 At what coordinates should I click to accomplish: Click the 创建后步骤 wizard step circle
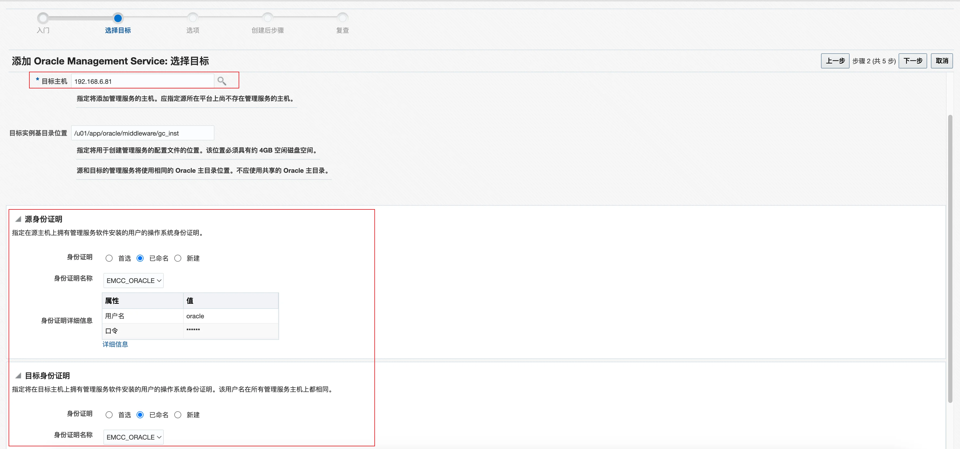click(267, 18)
